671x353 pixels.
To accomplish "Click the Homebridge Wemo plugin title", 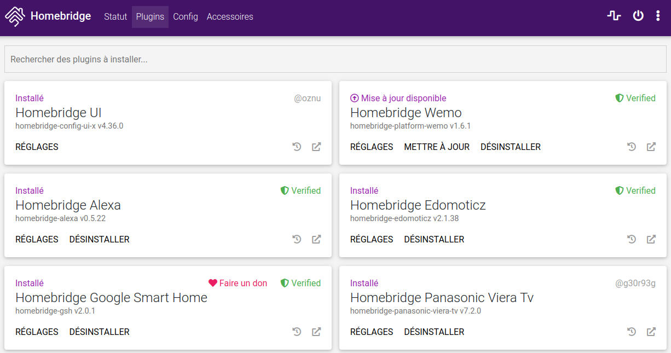I will 406,113.
